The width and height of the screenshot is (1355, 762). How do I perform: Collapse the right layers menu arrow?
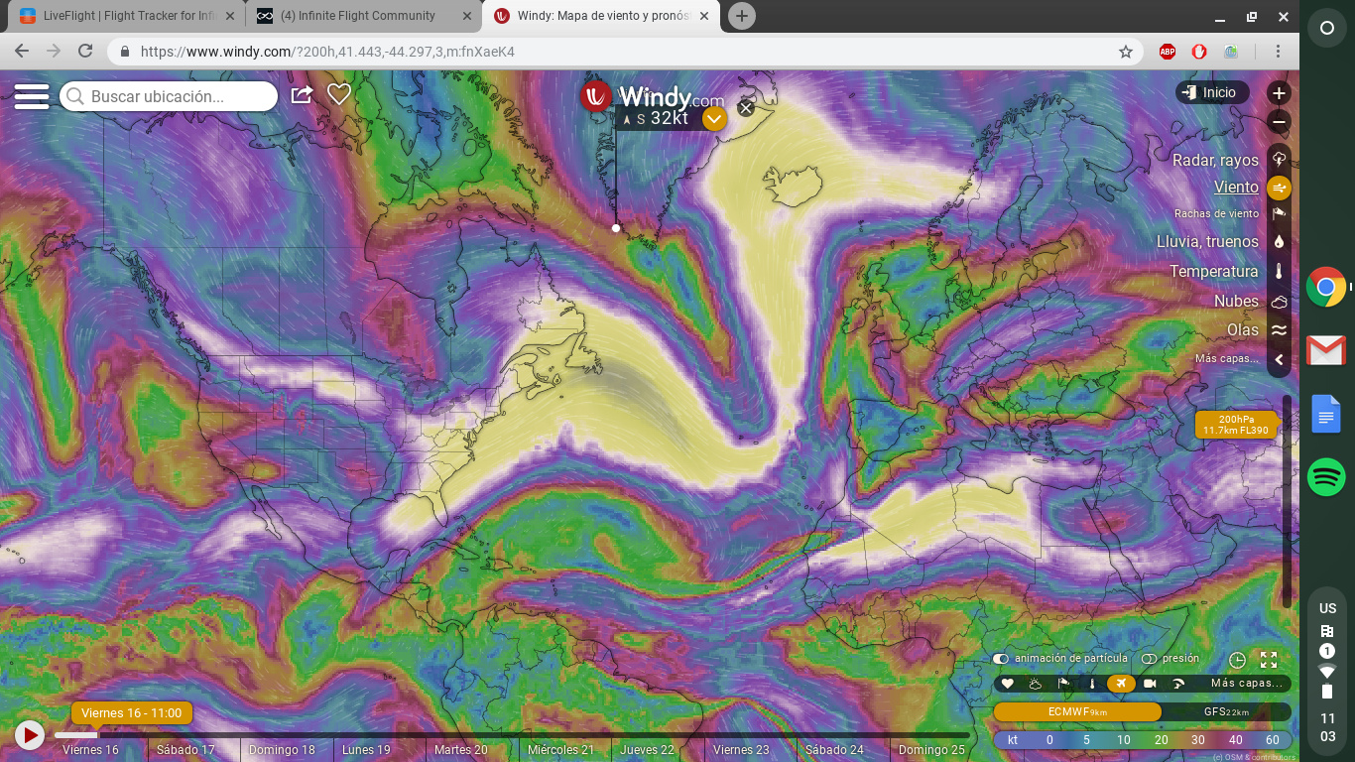click(x=1279, y=360)
